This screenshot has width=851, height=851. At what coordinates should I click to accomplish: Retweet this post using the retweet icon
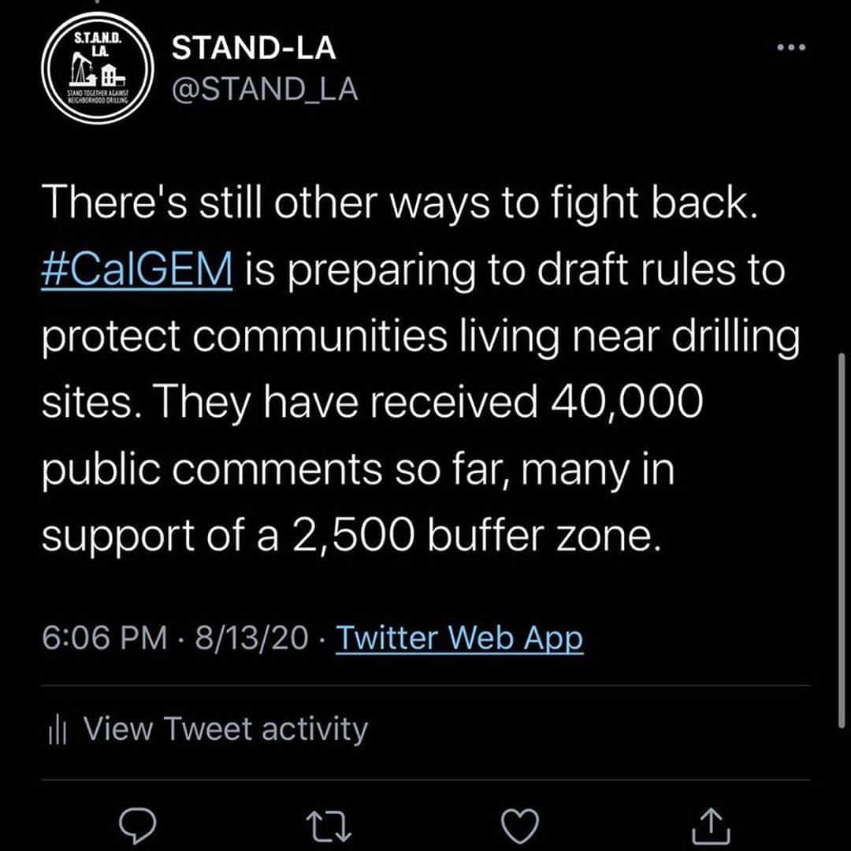click(329, 826)
